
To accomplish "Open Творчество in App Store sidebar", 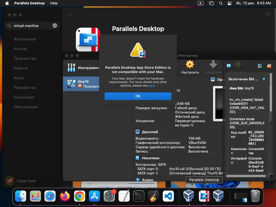I will (25, 58).
